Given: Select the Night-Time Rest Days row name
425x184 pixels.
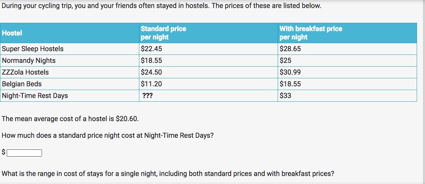Looking at the screenshot, I should point(35,96).
